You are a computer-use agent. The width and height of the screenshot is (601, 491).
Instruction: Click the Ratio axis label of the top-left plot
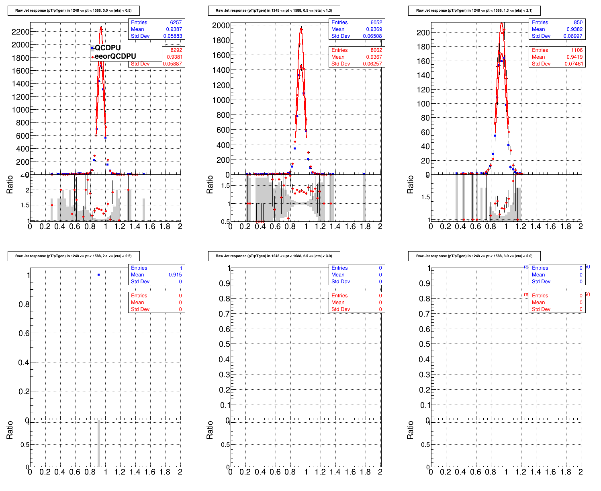pyautogui.click(x=10, y=185)
